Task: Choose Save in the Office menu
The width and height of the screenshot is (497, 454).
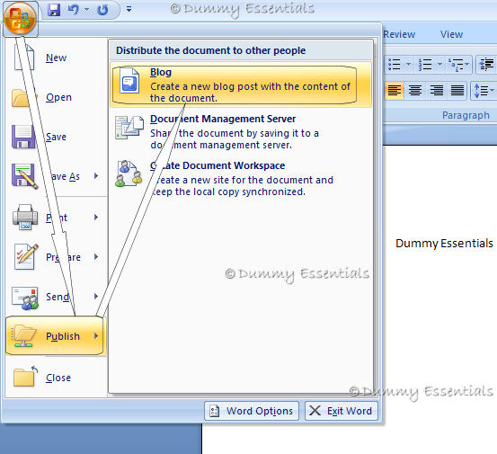Action: pos(57,137)
